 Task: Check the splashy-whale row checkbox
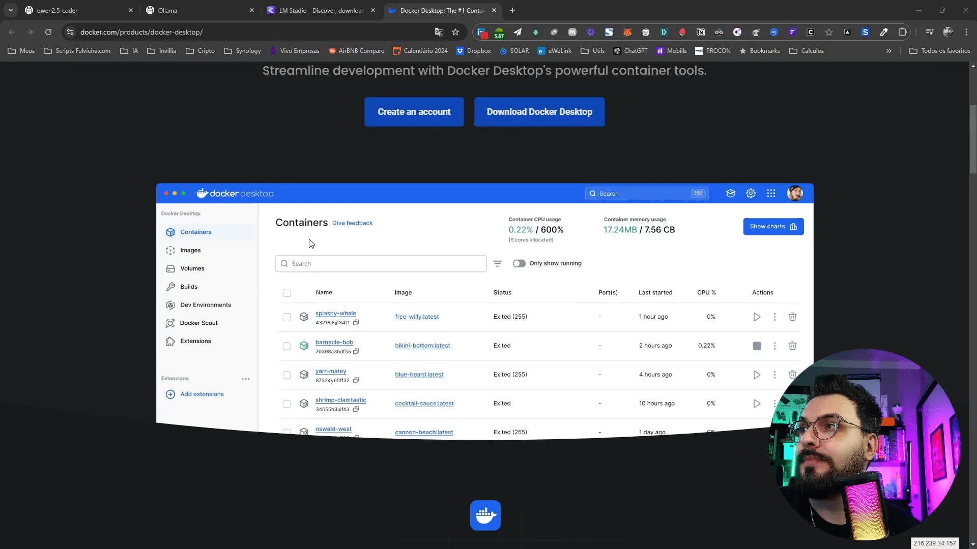286,317
